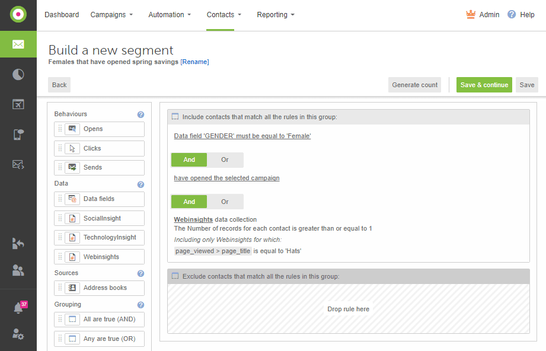Click the landing page window sidebar icon
The height and width of the screenshot is (351, 546).
point(18,104)
